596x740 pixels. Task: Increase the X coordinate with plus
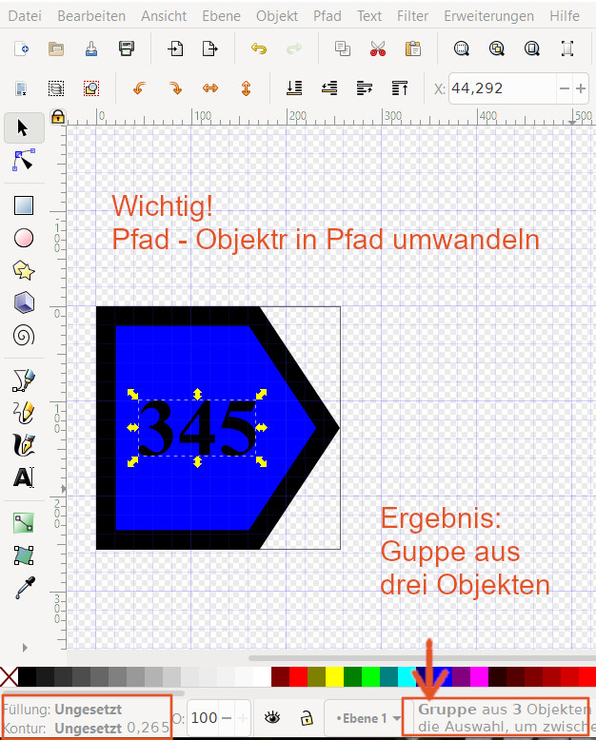click(581, 88)
